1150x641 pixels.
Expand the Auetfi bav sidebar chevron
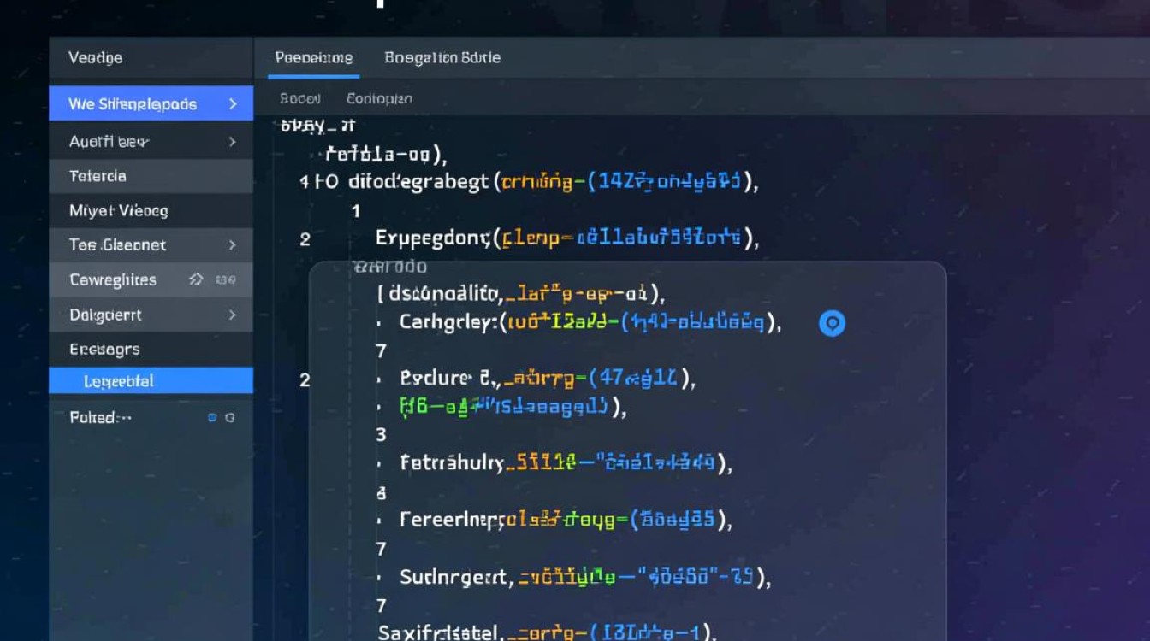coord(233,142)
